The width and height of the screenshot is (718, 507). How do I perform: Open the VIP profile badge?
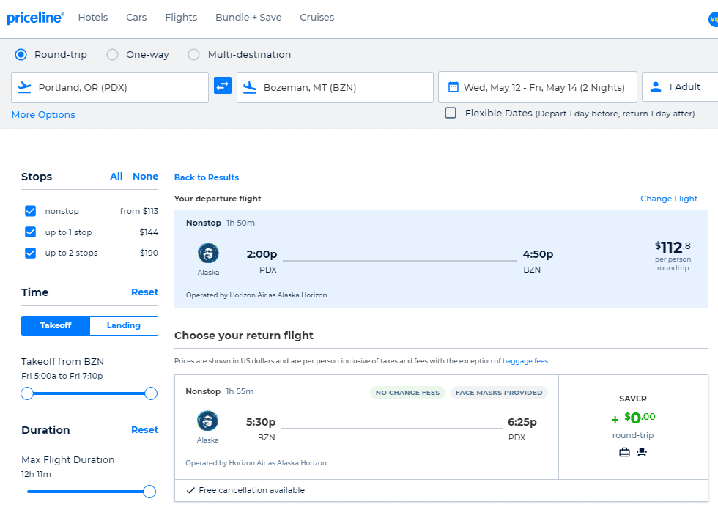(x=713, y=19)
